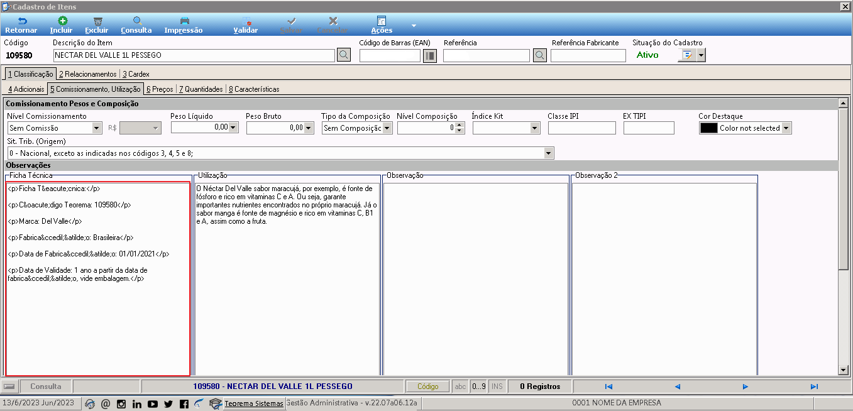Click inside the Observação 2 text area
This screenshot has height=411, width=853.
click(x=664, y=278)
